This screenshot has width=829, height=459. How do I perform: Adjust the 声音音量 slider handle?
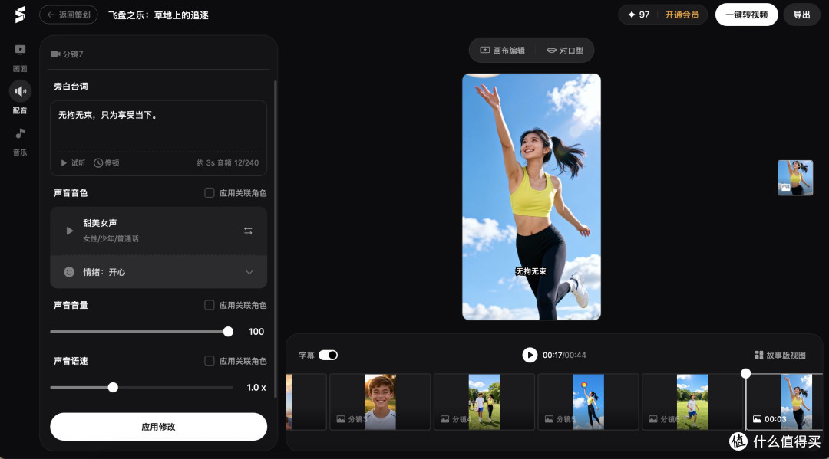pyautogui.click(x=228, y=331)
